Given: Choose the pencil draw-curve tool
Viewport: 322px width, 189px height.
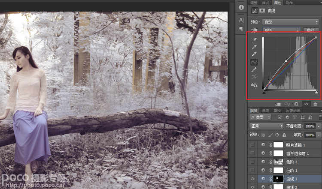Looking at the screenshot, I should (x=254, y=70).
